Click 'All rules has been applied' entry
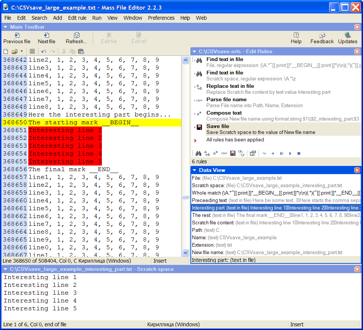The height and width of the screenshot is (330, 363). (x=235, y=140)
